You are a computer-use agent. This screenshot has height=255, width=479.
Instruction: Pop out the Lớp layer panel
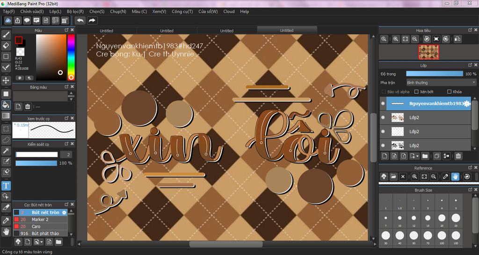tap(471, 65)
